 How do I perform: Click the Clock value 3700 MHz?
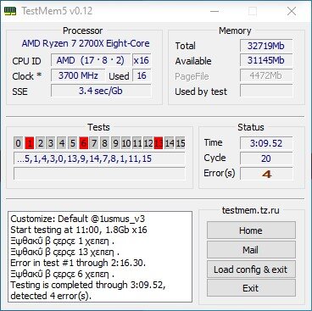click(78, 75)
